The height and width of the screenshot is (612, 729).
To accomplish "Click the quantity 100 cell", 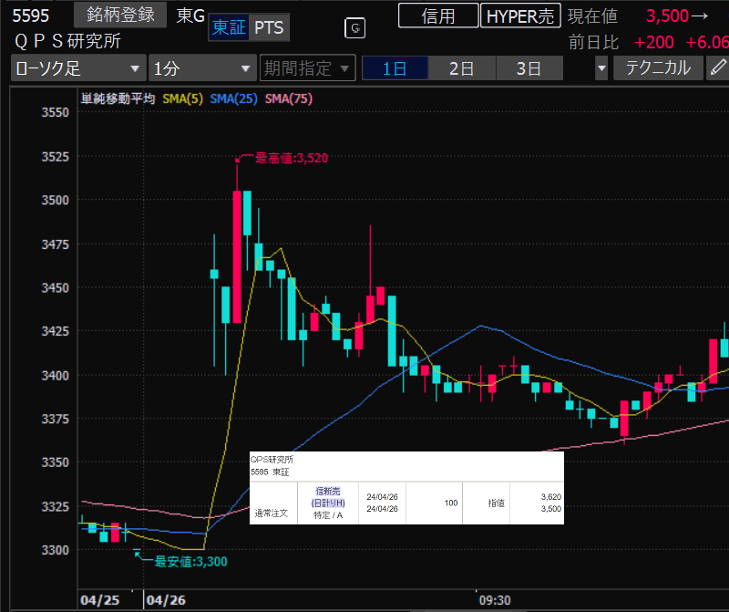I will pyautogui.click(x=451, y=503).
